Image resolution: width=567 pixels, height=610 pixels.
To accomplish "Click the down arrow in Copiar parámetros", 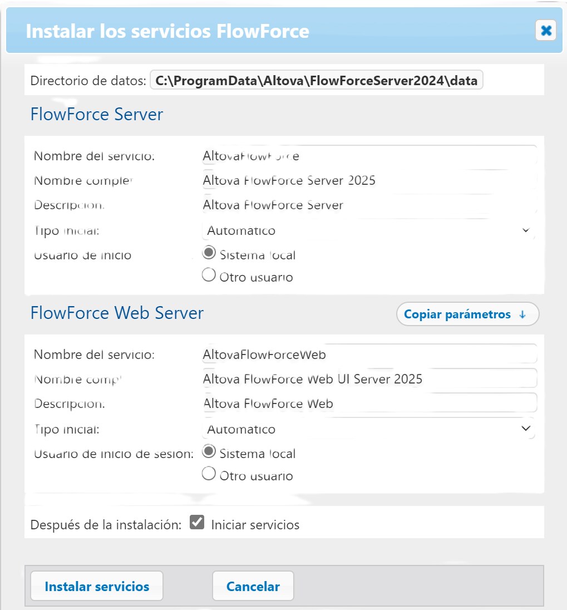I will 522,314.
